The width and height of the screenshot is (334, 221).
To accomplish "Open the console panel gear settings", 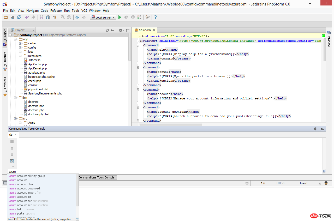I will [x=315, y=129].
